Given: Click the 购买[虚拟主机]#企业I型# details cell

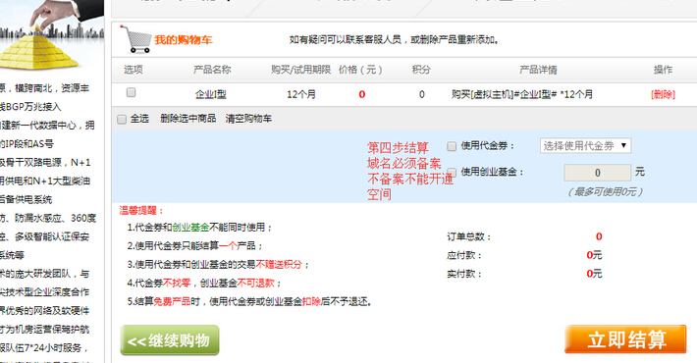Looking at the screenshot, I should [522, 94].
